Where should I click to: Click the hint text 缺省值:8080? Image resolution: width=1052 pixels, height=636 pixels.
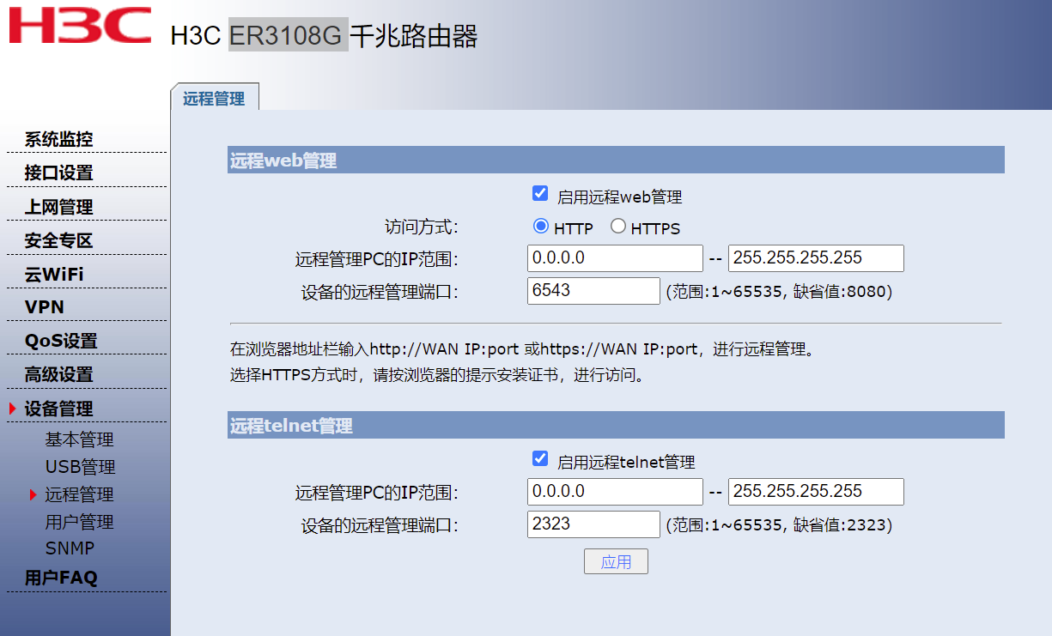(840, 292)
